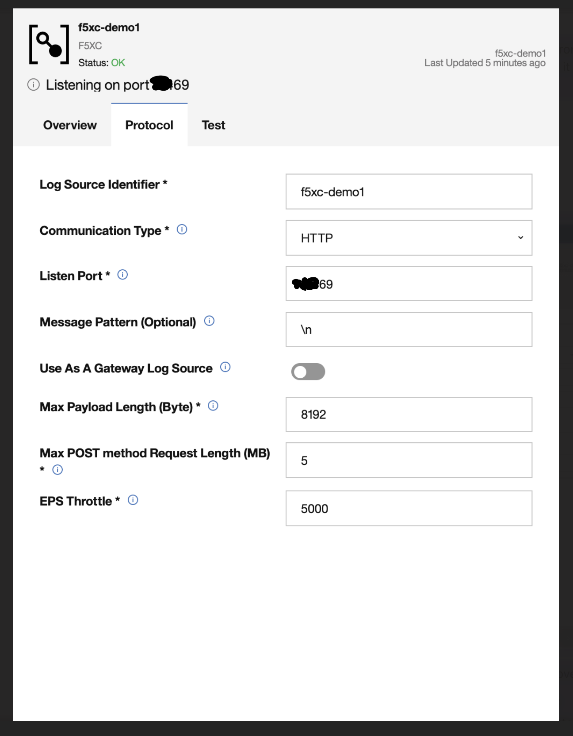Image resolution: width=573 pixels, height=736 pixels.
Task: Click the Max Payload Length field showing 8192
Action: pos(409,414)
